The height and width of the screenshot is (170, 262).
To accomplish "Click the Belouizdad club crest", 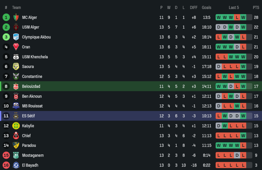I will (x=16, y=86).
